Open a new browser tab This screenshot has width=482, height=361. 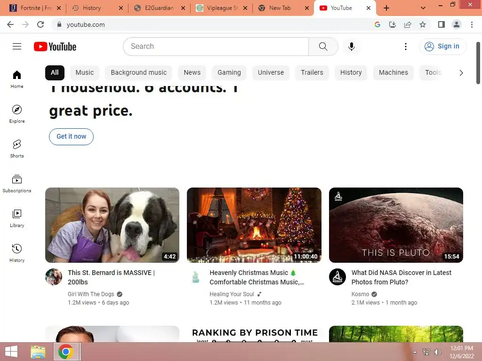click(386, 8)
